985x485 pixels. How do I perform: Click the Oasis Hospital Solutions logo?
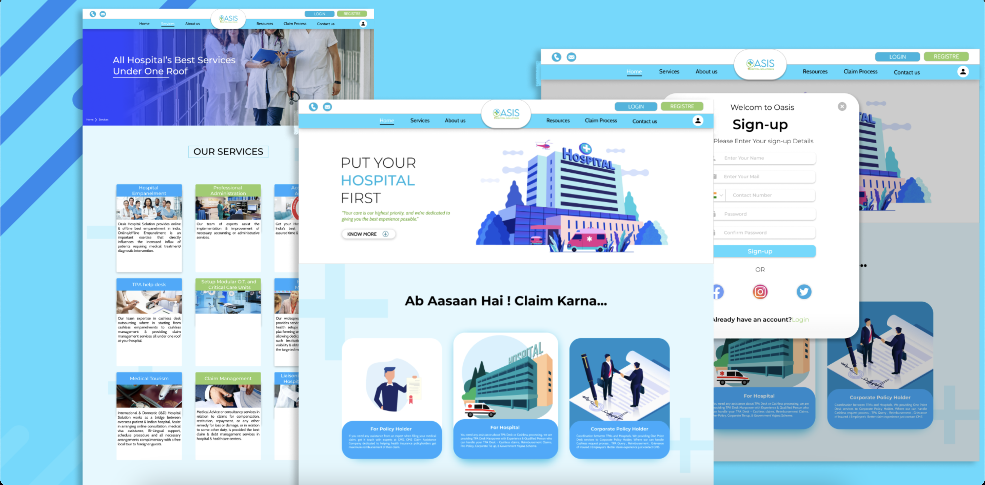[506, 113]
